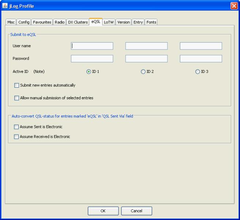Viewport: 240px width, 220px height.
Task: Open the DX Clusters tab
Action: [78, 22]
